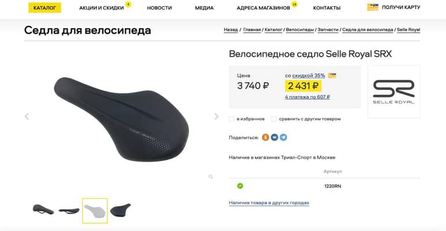Click the magnifier zoom icon under the image

(x=211, y=177)
